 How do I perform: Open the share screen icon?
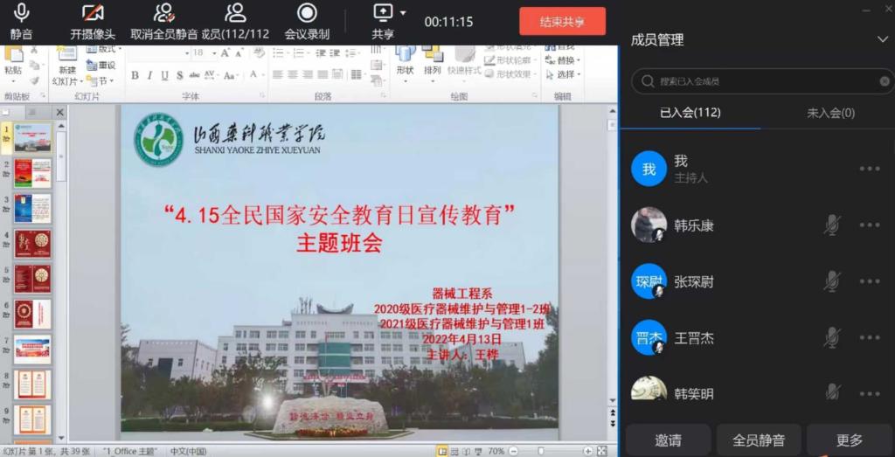coord(382,13)
